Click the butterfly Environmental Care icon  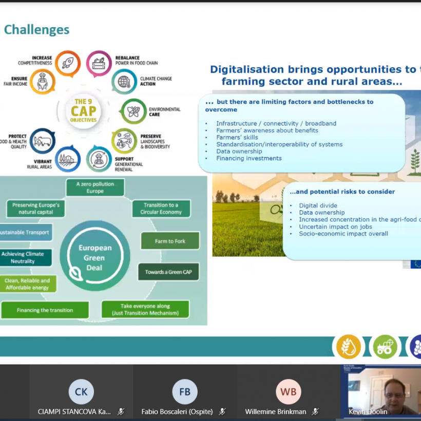(133, 111)
